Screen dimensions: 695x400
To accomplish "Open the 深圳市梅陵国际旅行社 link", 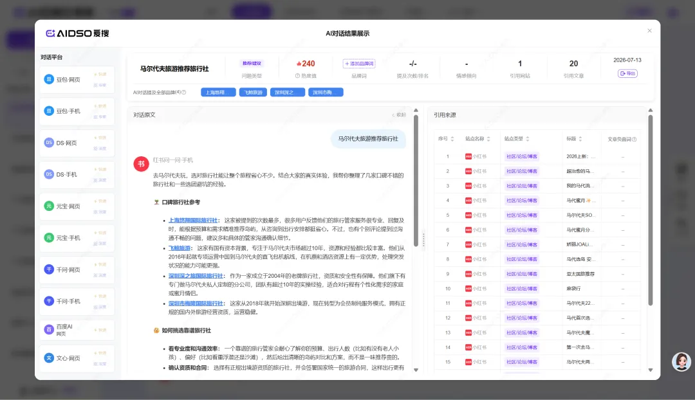I will point(196,304).
